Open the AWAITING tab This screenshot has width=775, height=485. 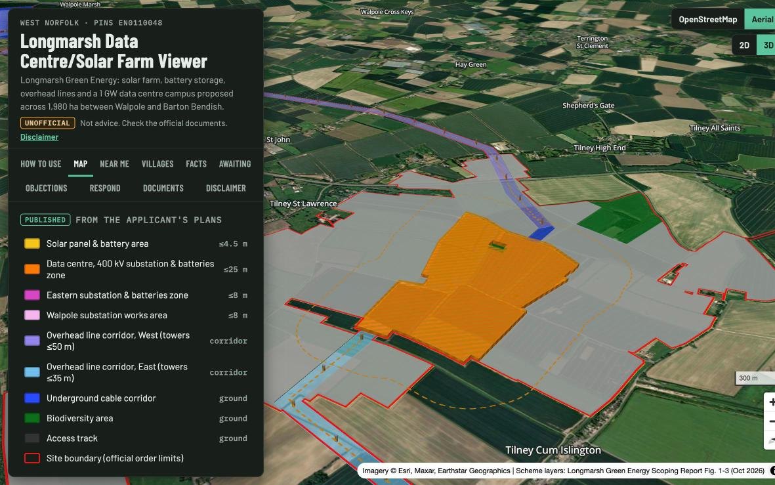235,164
